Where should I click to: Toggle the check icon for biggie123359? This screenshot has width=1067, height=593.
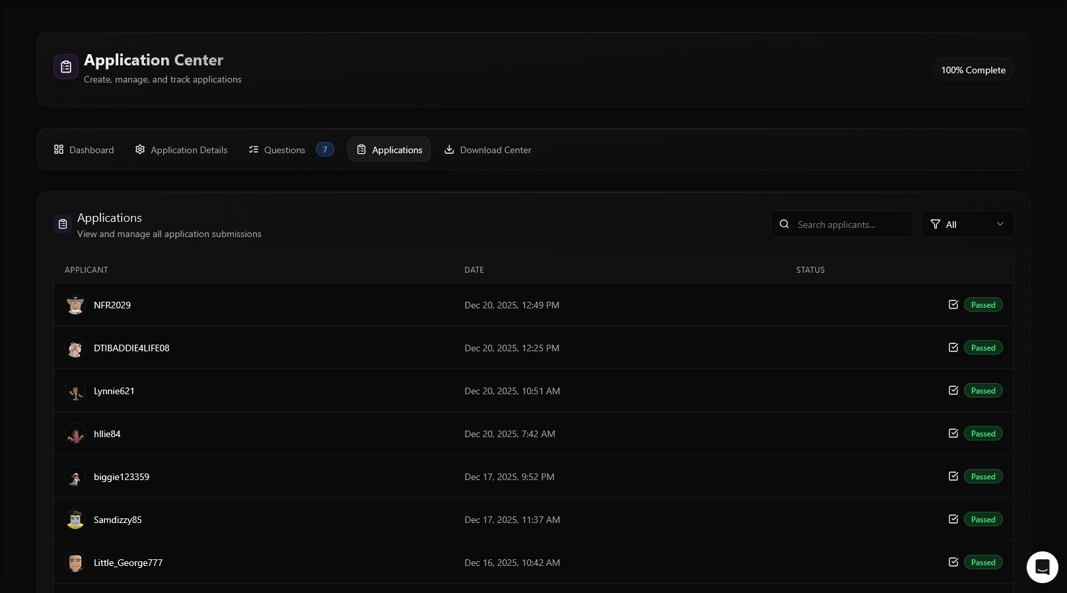pyautogui.click(x=953, y=476)
